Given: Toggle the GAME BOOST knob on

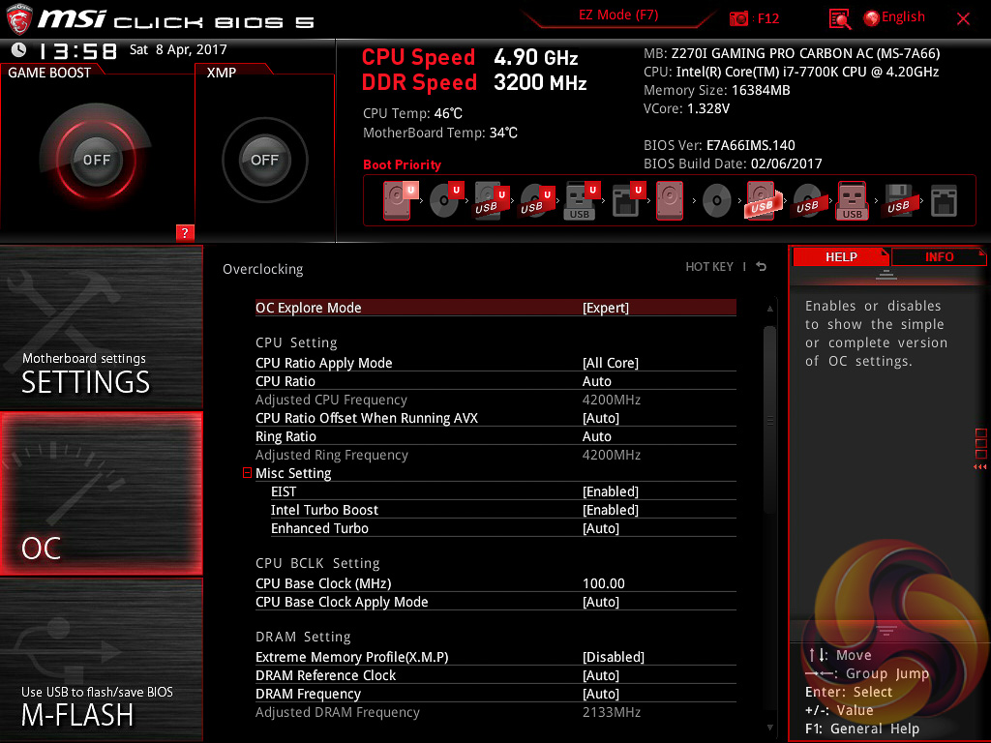Looking at the screenshot, I should 96,160.
